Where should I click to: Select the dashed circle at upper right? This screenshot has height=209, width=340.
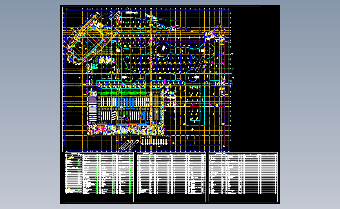click(207, 51)
